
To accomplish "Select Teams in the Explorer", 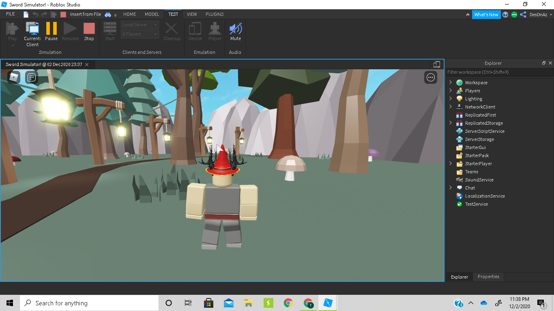I will pyautogui.click(x=472, y=172).
